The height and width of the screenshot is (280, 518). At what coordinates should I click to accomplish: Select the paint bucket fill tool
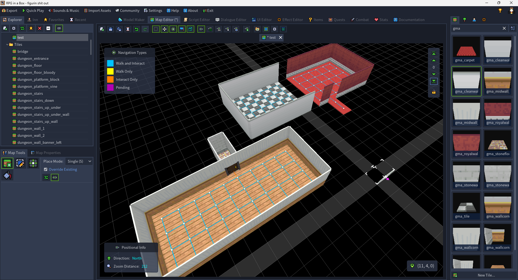7,176
